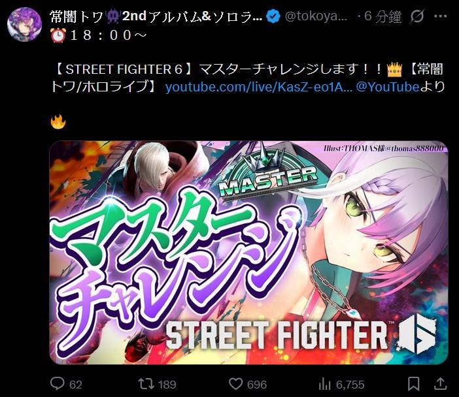Open the share upload icon
The image size is (459, 397).
pyautogui.click(x=440, y=383)
